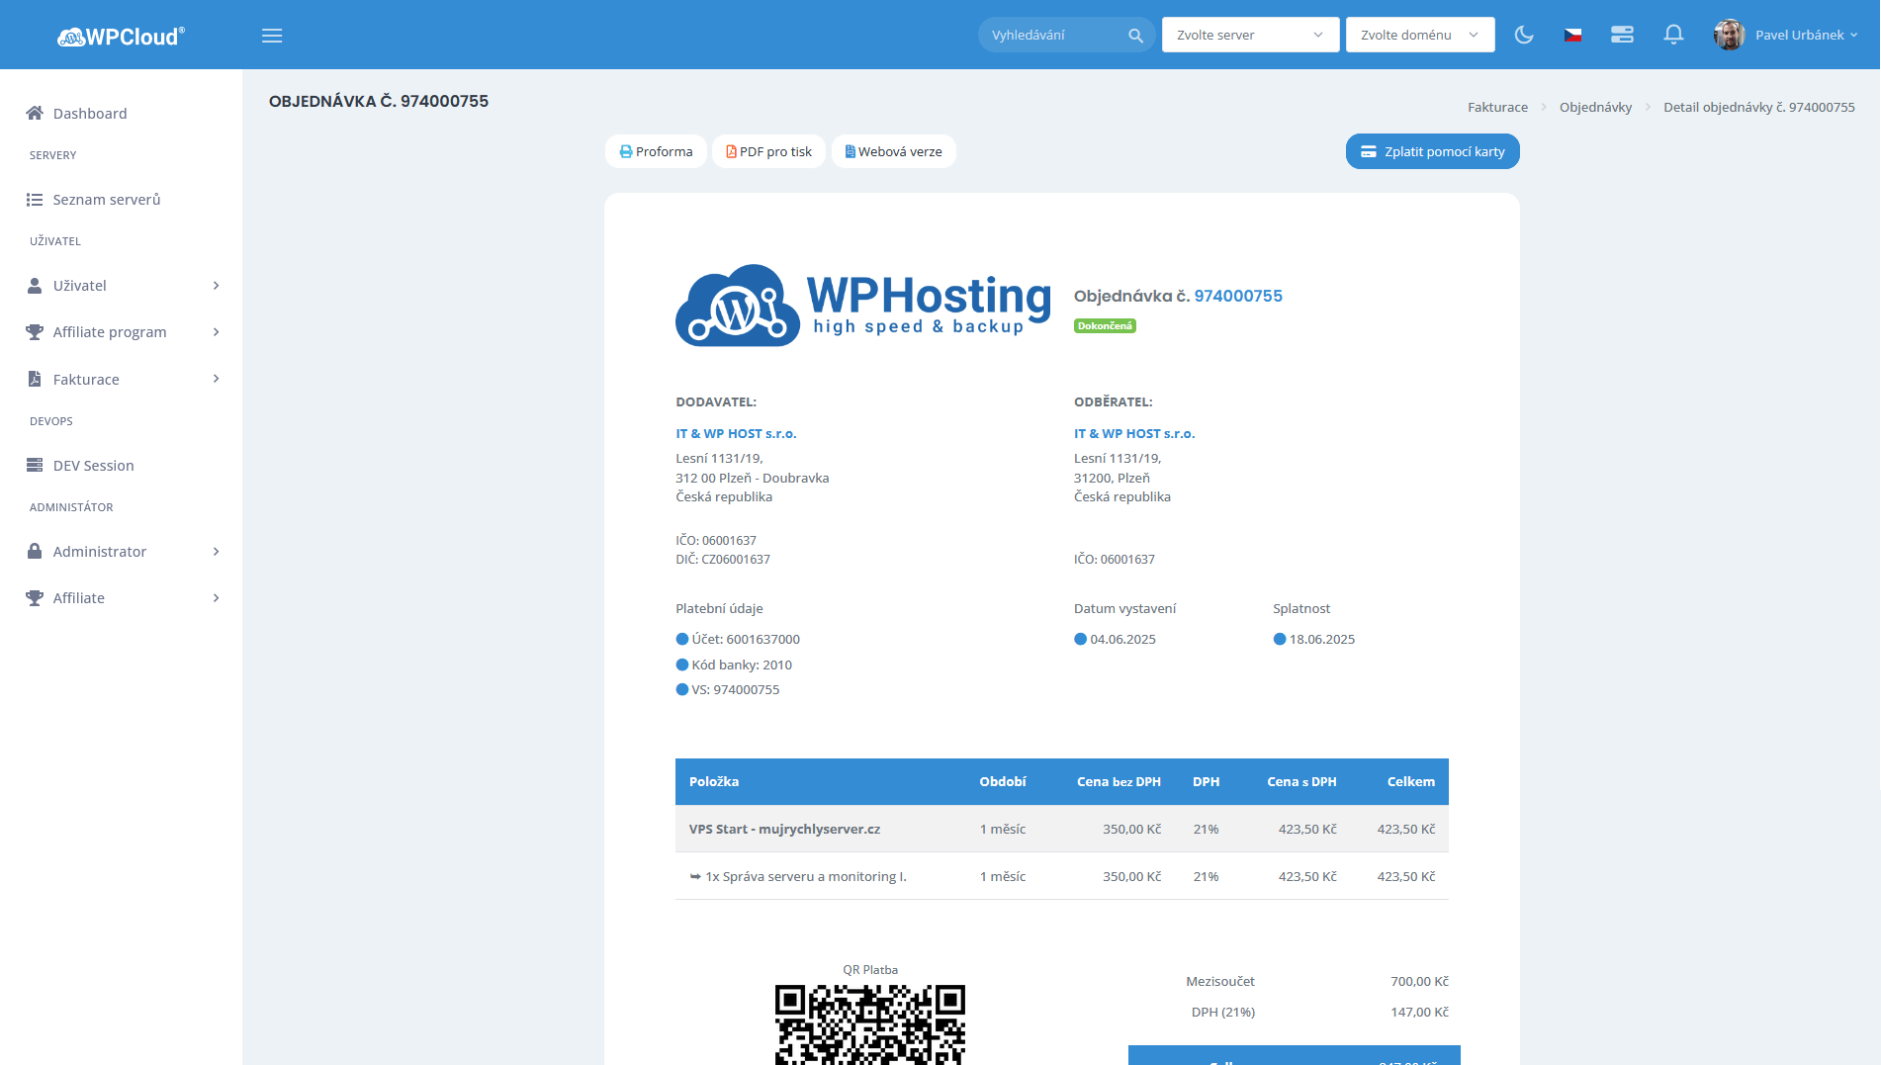
Task: Click the credit card icon on pay button
Action: [x=1369, y=151]
